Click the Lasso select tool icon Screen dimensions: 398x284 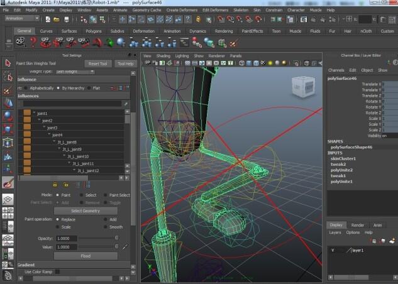(x=8, y=77)
